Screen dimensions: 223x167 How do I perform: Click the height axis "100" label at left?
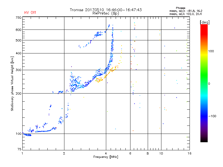[18, 134]
